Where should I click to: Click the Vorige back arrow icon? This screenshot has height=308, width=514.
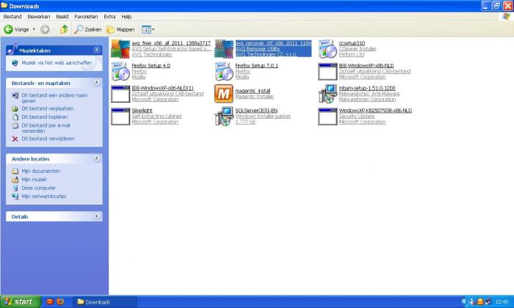(8, 29)
